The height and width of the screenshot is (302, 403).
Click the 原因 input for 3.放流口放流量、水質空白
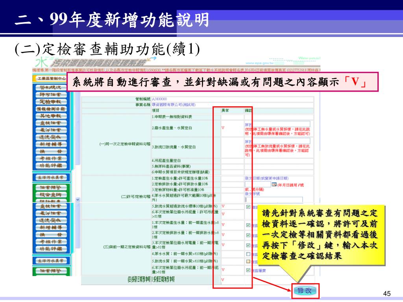coord(281,141)
